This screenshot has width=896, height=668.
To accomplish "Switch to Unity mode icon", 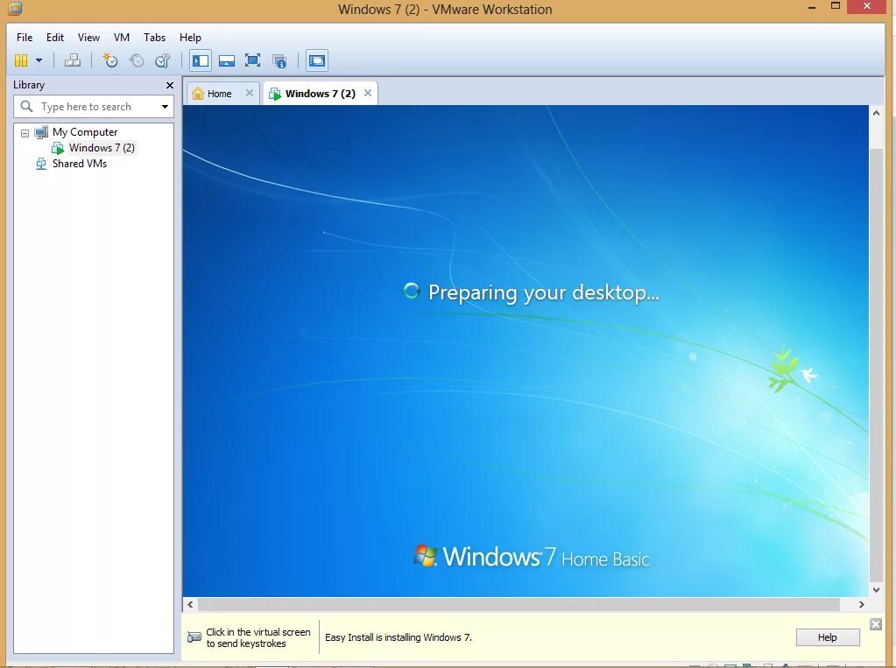I will pyautogui.click(x=279, y=60).
